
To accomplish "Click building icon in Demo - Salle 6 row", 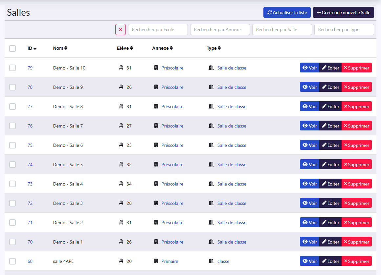I will tap(156, 145).
